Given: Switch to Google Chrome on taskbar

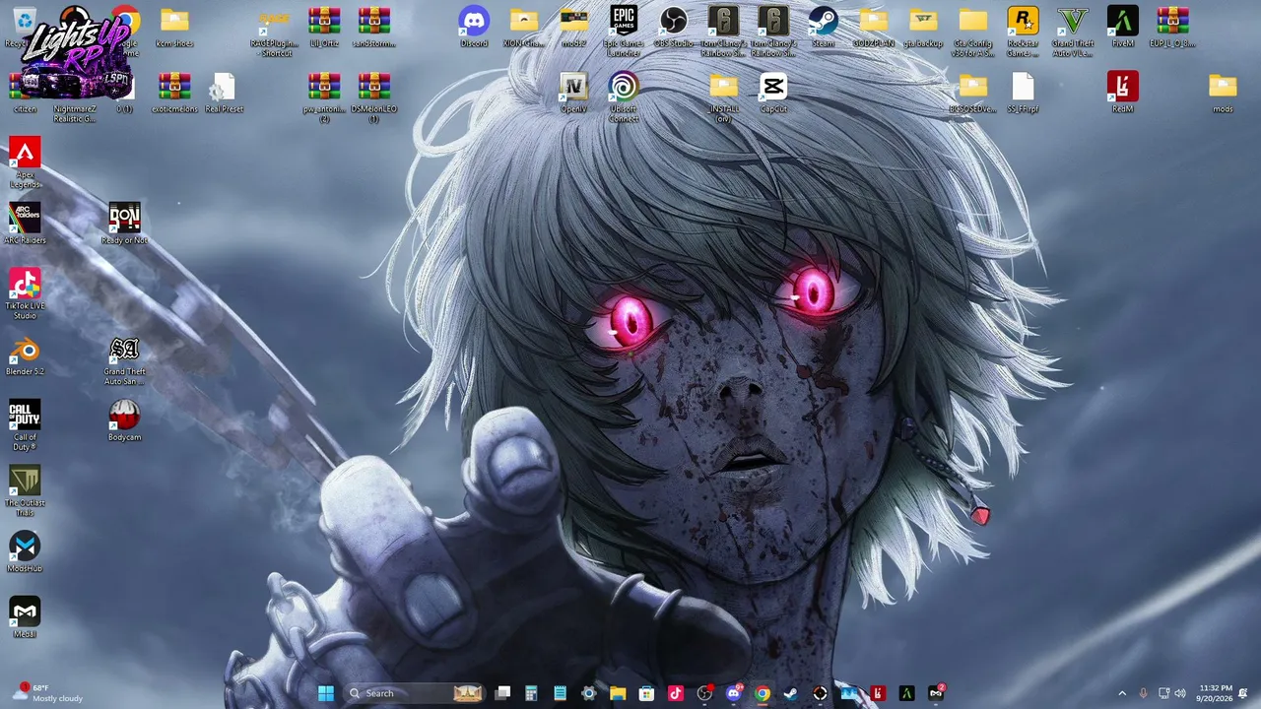Looking at the screenshot, I should [763, 693].
